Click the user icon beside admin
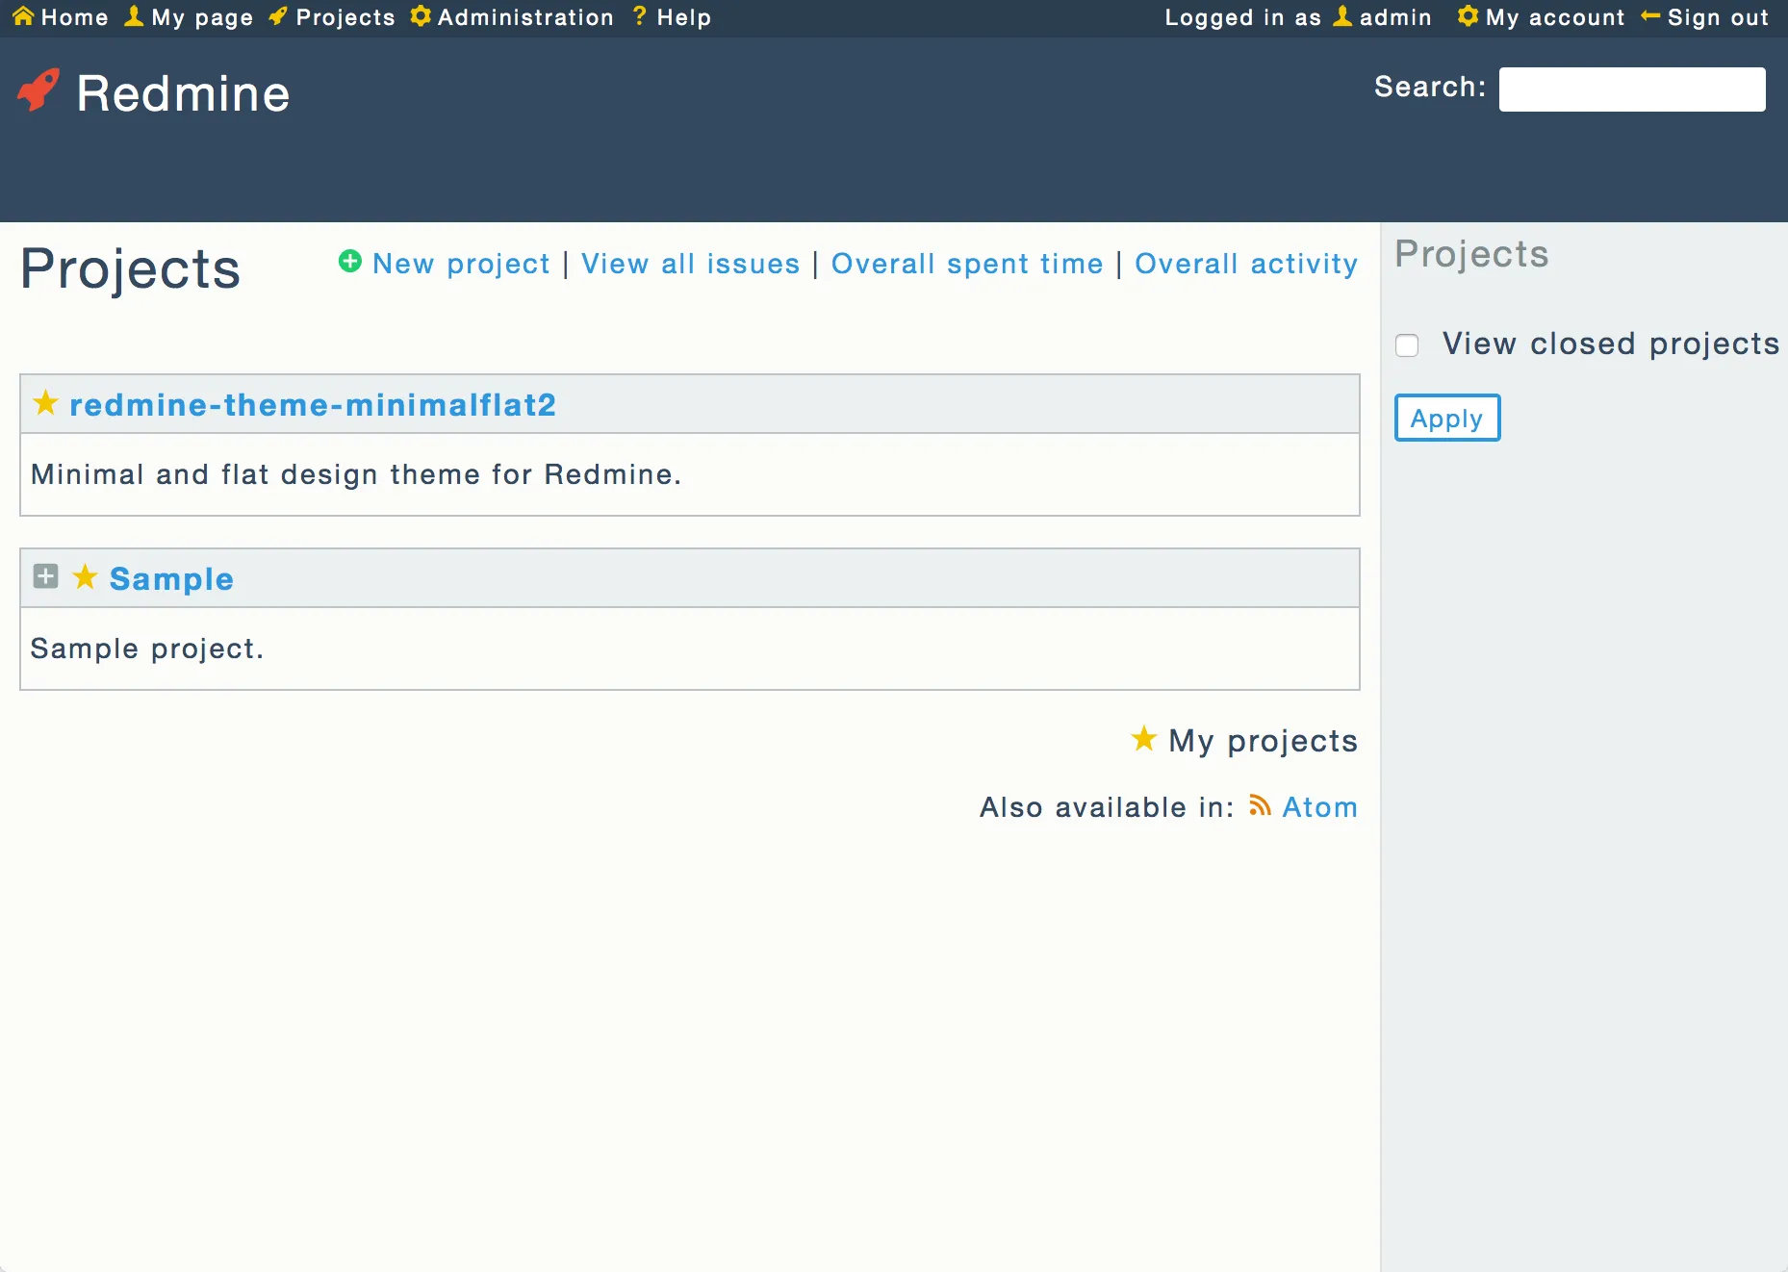 pos(1342,16)
